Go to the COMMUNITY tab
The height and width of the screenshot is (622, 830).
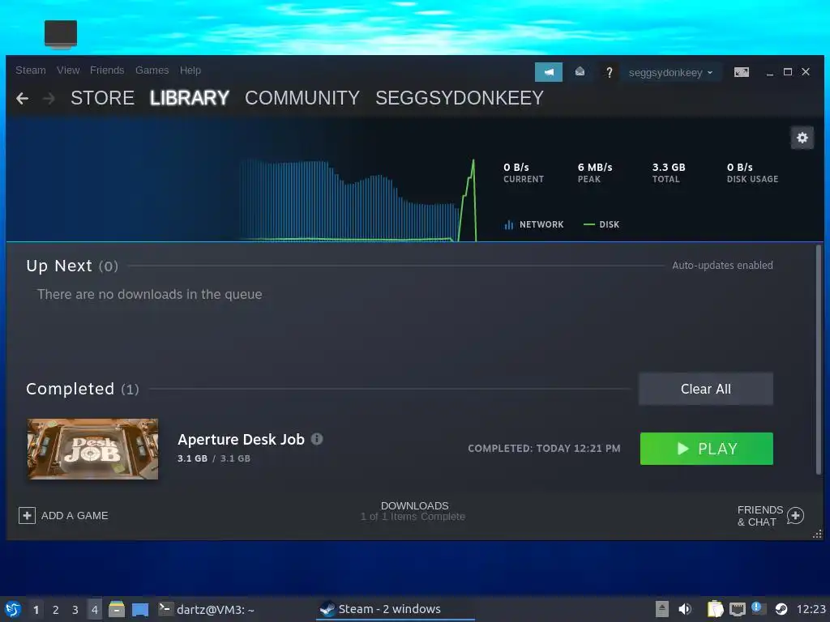pyautogui.click(x=302, y=98)
